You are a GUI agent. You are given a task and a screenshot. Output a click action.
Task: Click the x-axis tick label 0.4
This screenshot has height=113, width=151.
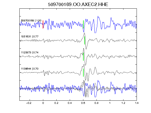(70, 103)
